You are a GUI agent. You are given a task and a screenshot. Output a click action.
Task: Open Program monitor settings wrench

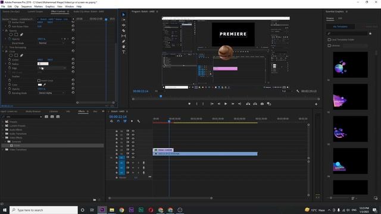click(298, 91)
